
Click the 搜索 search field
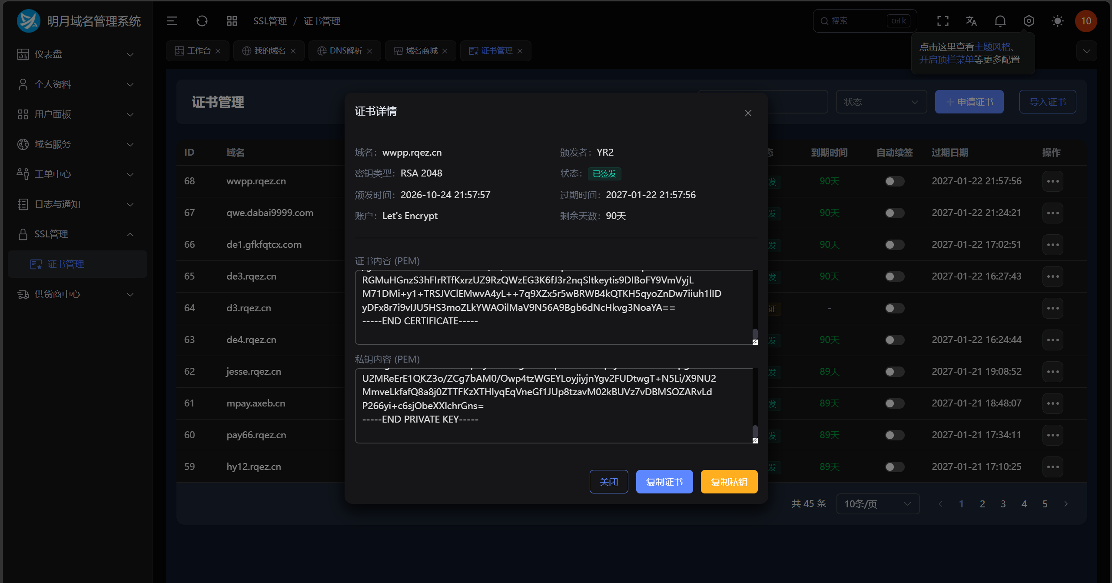[865, 21]
